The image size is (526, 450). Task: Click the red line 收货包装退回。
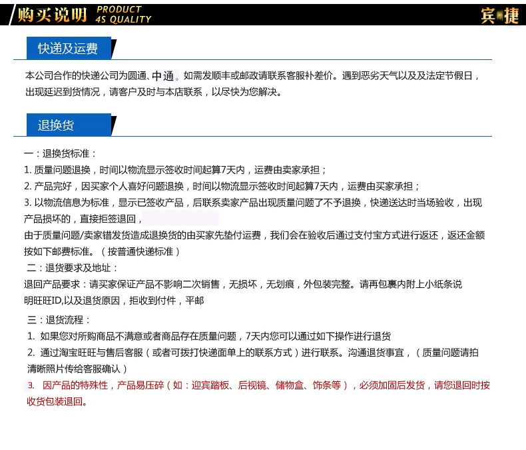[x=57, y=401]
